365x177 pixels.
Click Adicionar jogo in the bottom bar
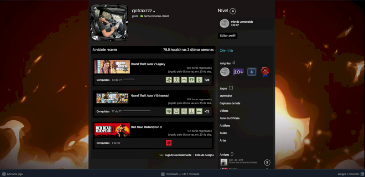click(15, 174)
